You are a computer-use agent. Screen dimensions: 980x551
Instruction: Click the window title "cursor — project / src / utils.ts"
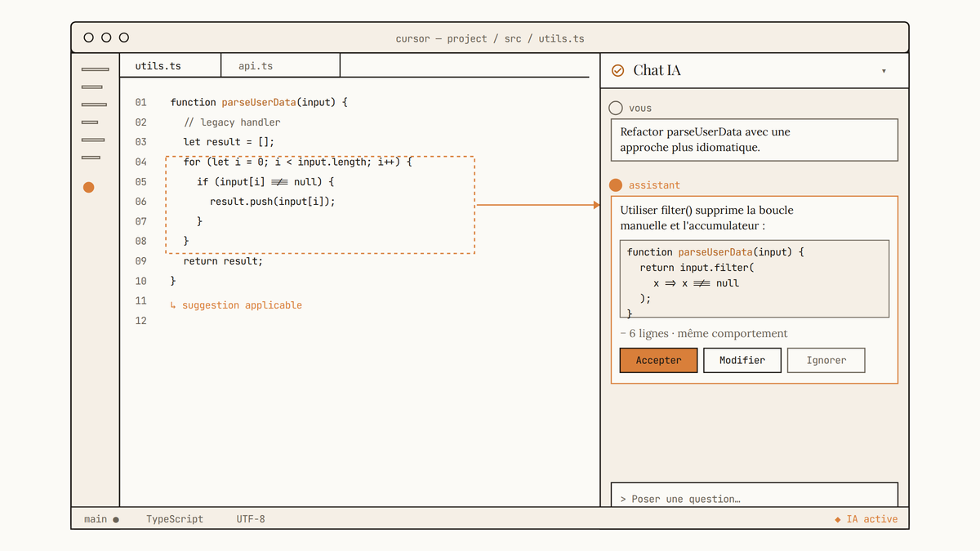[x=490, y=38]
